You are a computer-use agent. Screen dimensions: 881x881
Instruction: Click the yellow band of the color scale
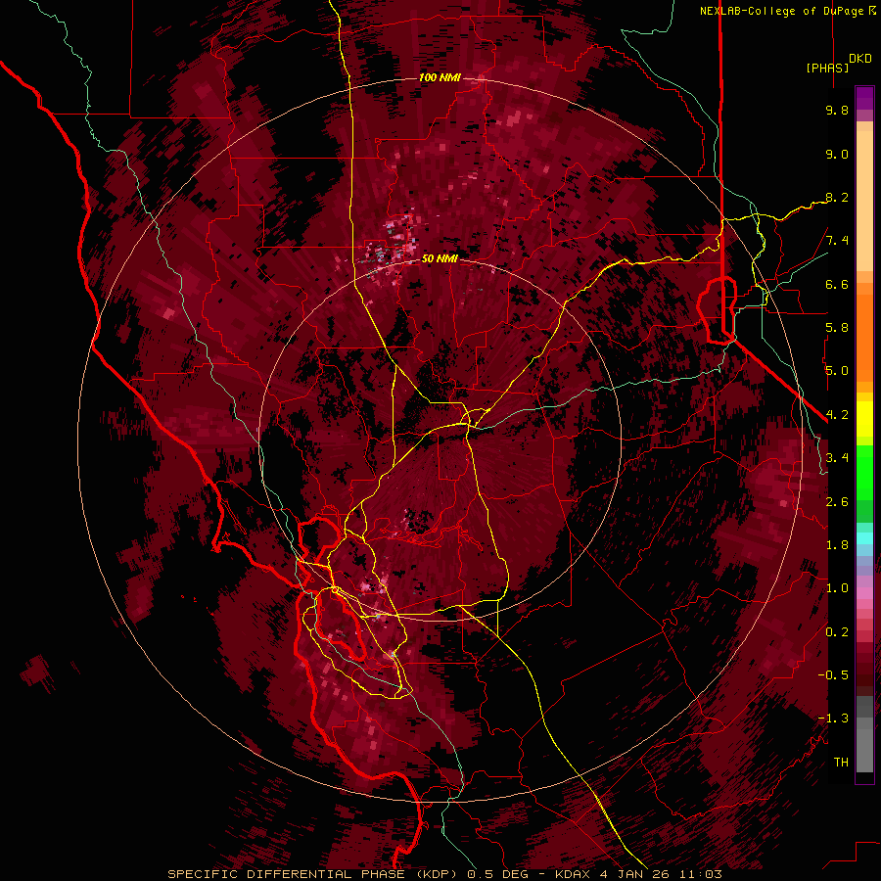tap(864, 419)
